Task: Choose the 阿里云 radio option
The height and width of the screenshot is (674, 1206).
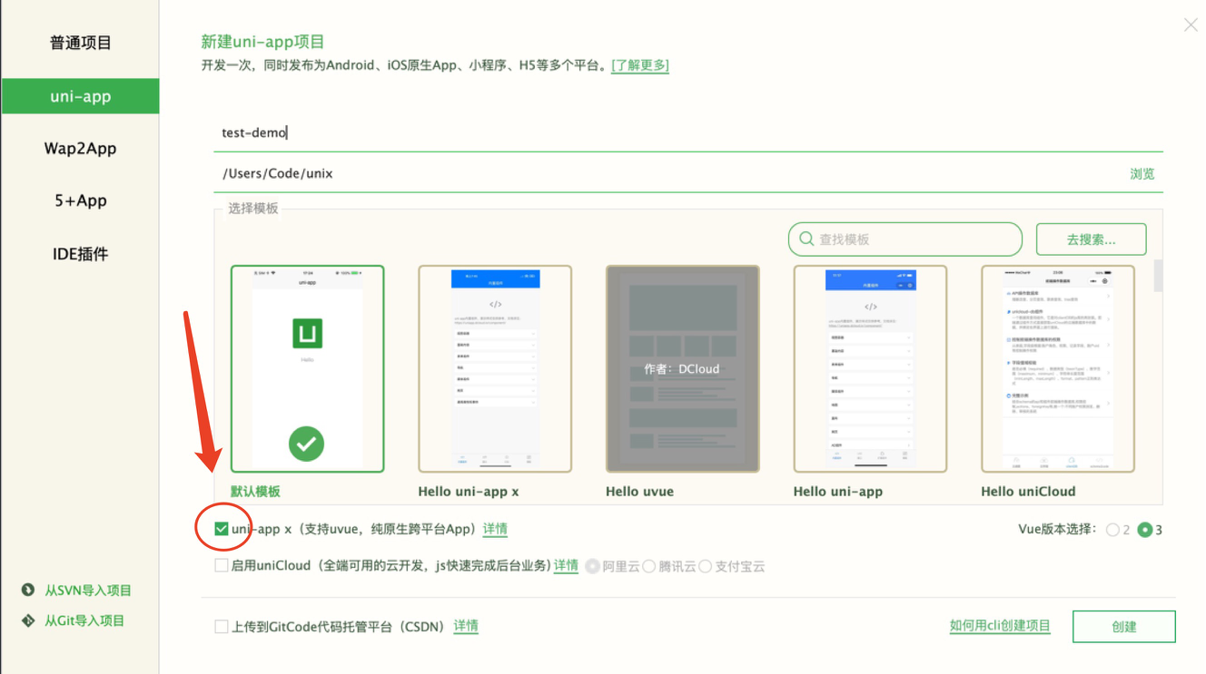Action: coord(592,566)
